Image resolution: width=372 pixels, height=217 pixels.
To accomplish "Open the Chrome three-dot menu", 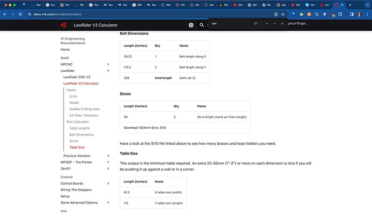I will (367, 14).
